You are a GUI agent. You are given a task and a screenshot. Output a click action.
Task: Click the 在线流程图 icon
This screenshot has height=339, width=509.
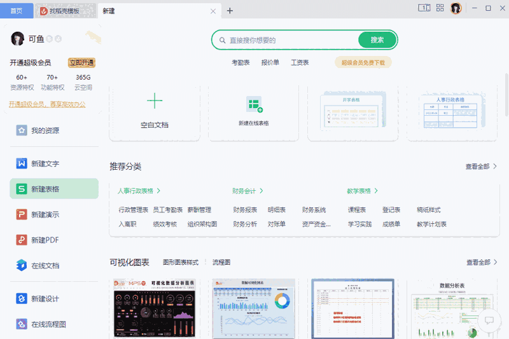22,324
